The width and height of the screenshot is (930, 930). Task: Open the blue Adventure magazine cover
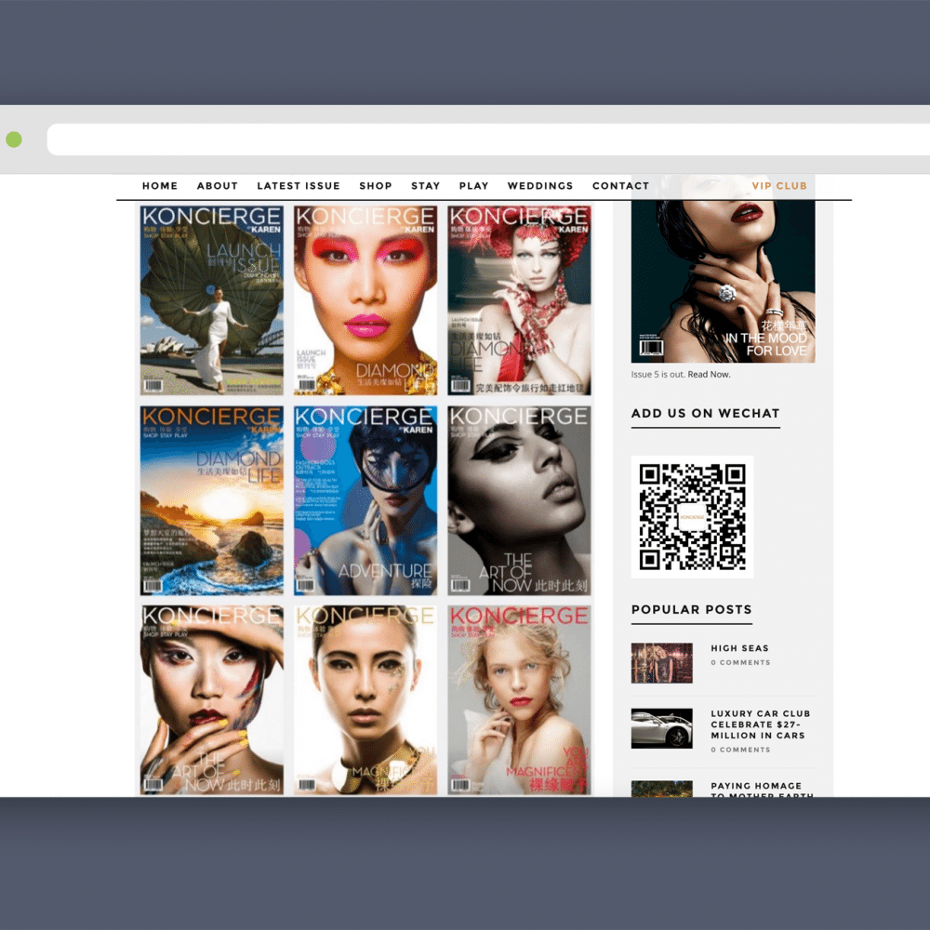(x=365, y=499)
